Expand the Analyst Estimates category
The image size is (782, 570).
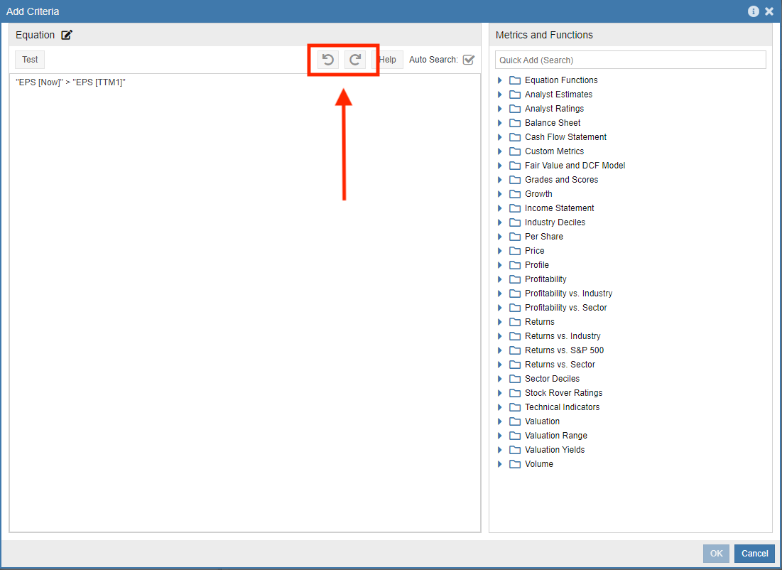tap(500, 95)
